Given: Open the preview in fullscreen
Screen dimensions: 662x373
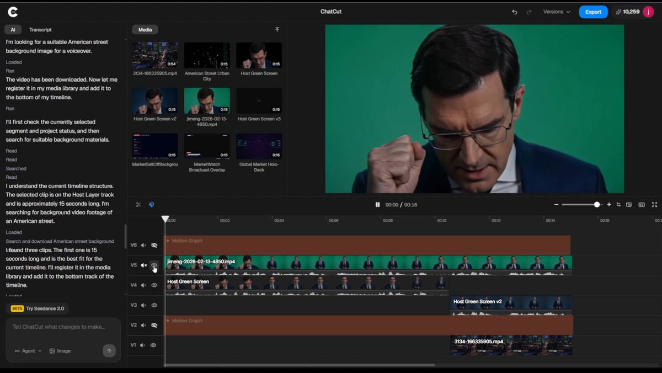Looking at the screenshot, I should [655, 205].
